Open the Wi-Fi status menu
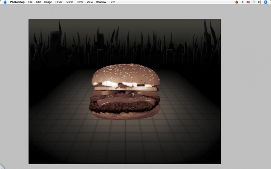 click(x=254, y=2)
